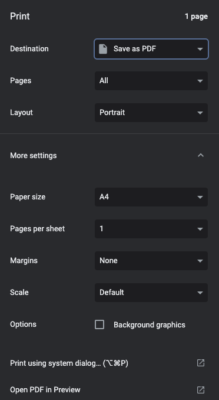Image resolution: width=219 pixels, height=400 pixels.
Task: Click the Background graphics label text
Action: tap(150, 324)
